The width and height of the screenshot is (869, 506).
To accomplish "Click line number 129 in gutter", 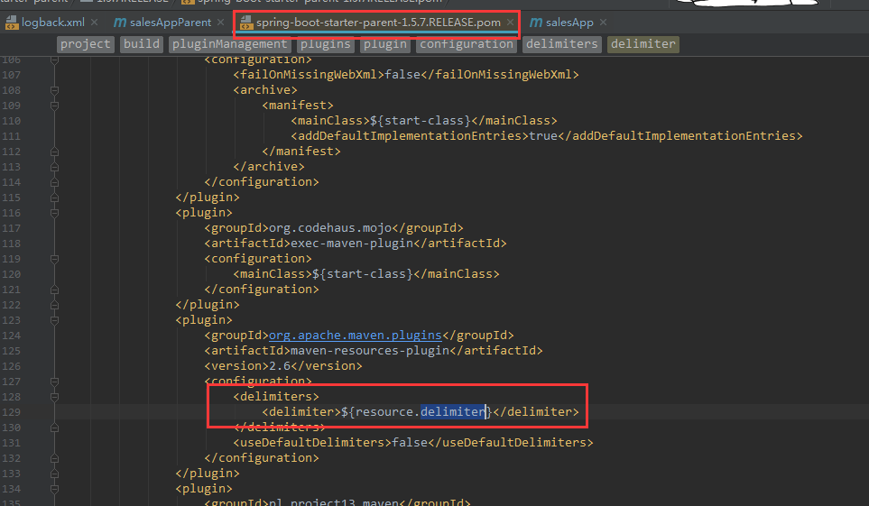I will tap(11, 412).
